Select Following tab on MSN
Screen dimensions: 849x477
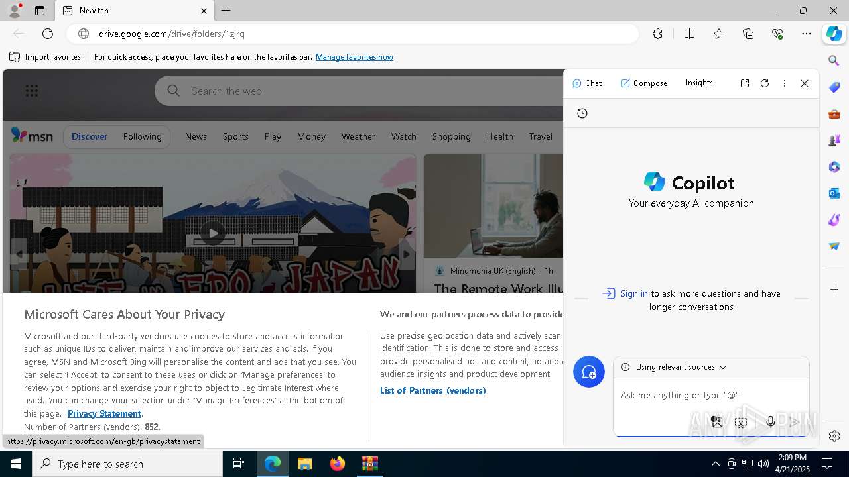tap(142, 136)
